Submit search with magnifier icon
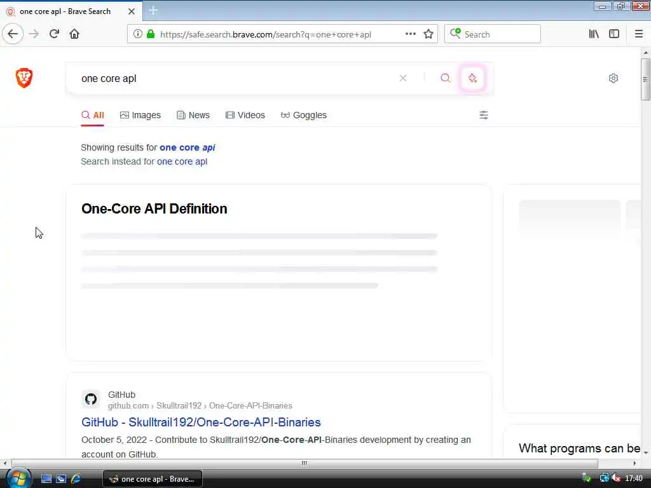The height and width of the screenshot is (488, 651). 445,78
